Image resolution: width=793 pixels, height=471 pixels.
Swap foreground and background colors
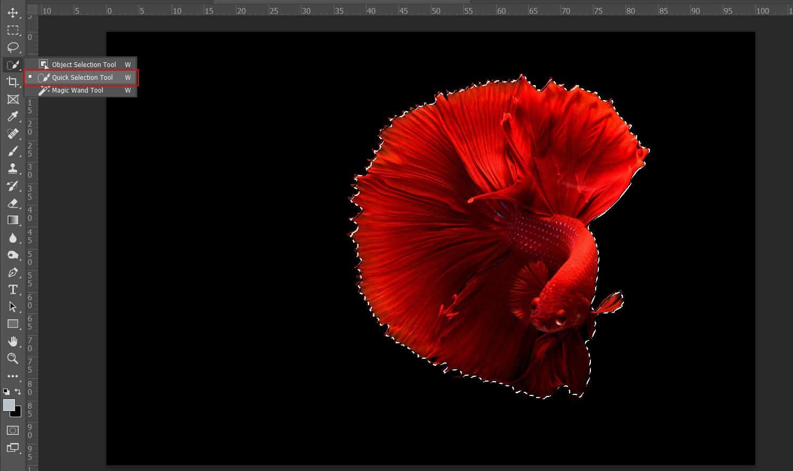(x=18, y=391)
